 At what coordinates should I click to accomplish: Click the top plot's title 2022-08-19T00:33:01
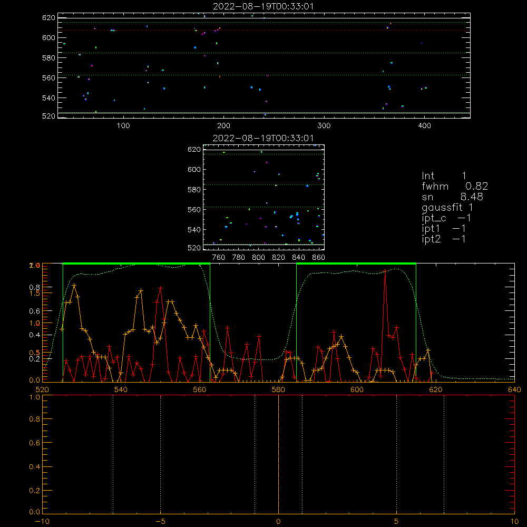pos(263,6)
